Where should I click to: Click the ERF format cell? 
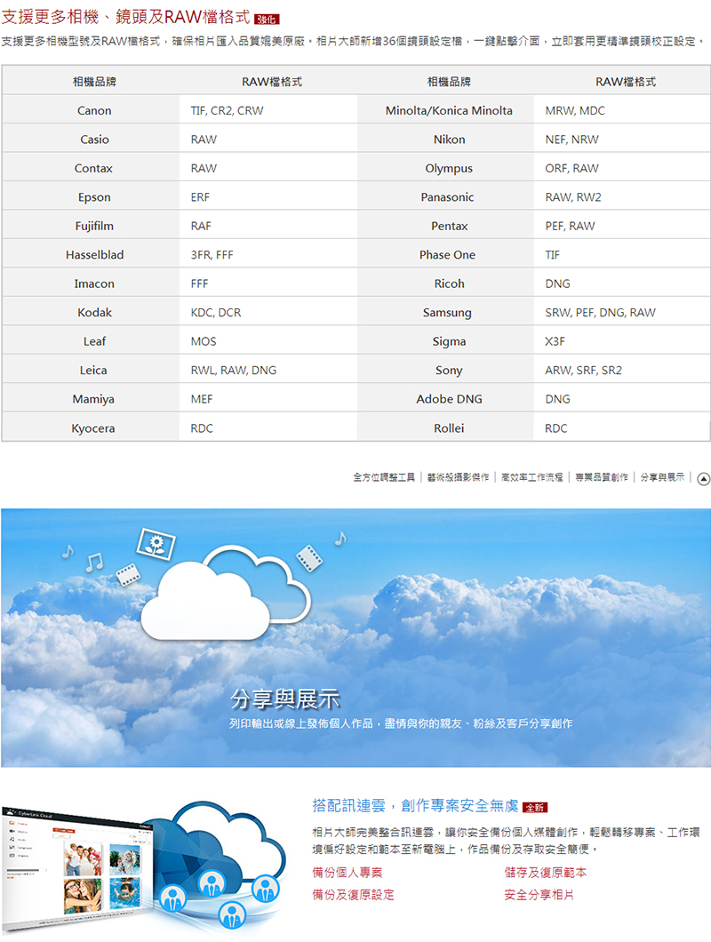[268, 197]
